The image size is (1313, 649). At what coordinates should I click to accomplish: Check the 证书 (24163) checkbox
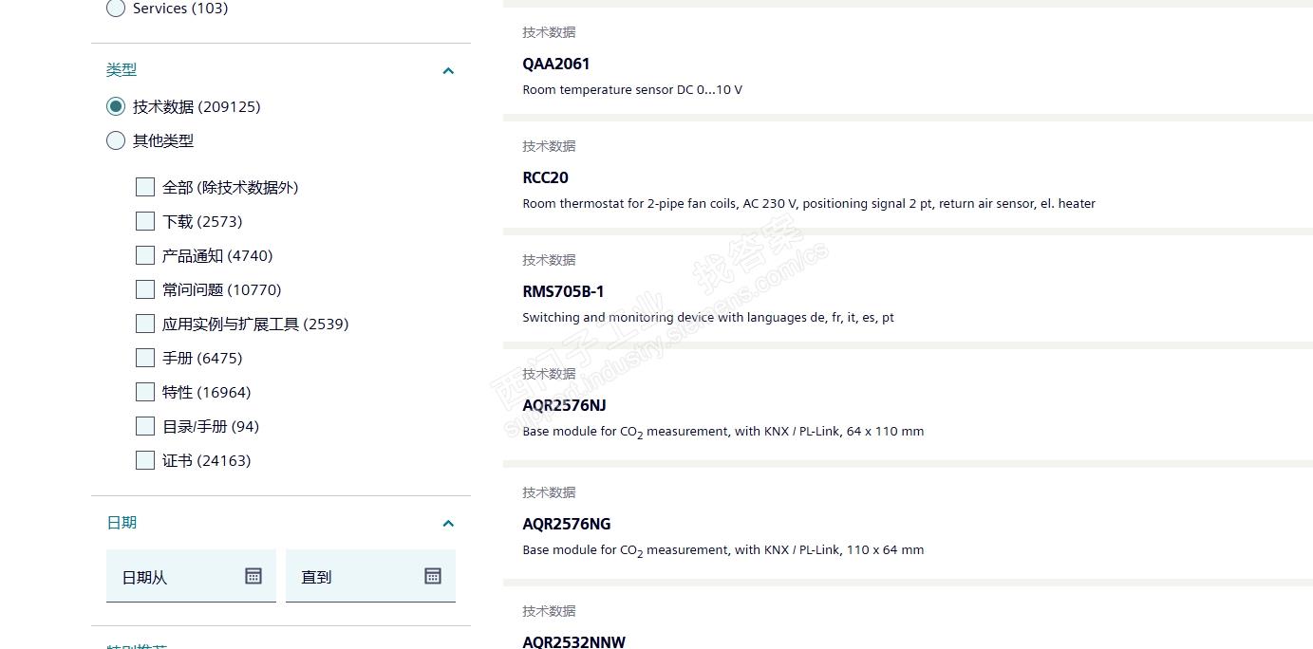pyautogui.click(x=145, y=460)
